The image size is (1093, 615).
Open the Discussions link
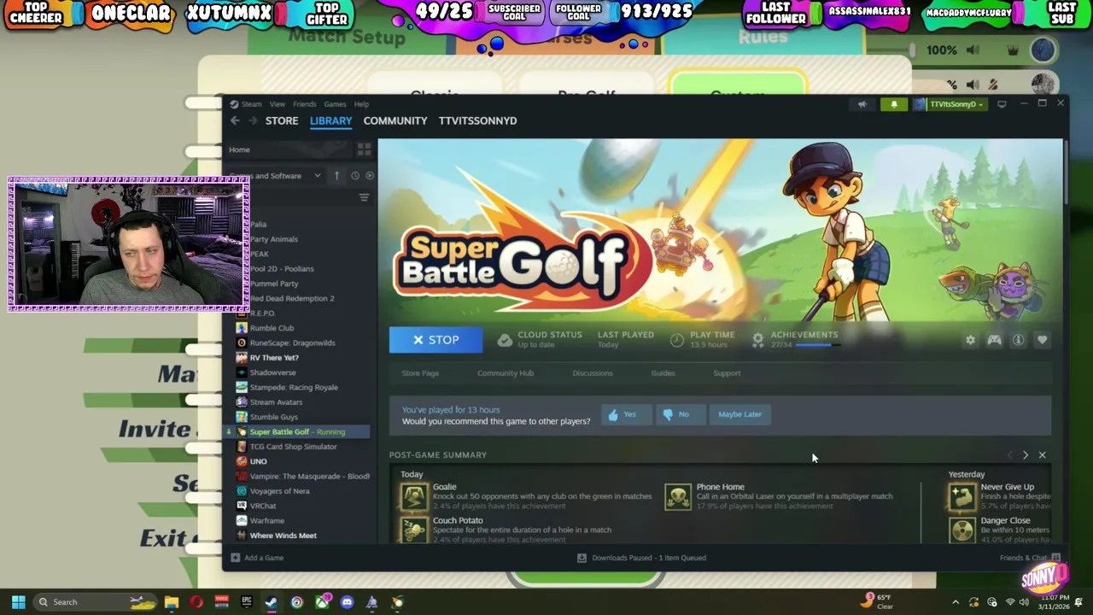coord(593,373)
